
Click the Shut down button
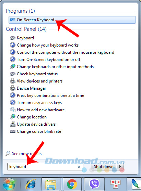pos(104,166)
